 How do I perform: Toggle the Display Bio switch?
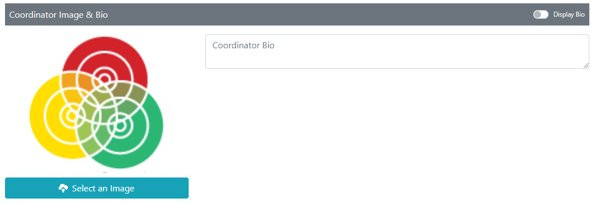click(540, 14)
